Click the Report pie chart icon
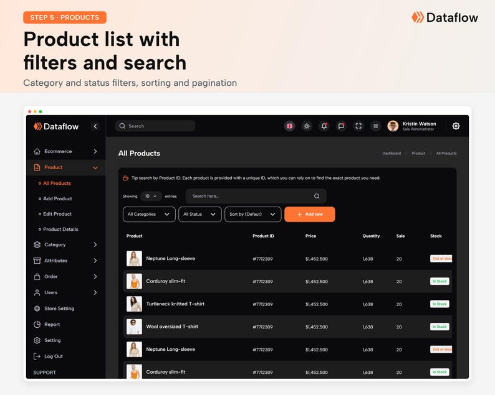 pyautogui.click(x=37, y=325)
